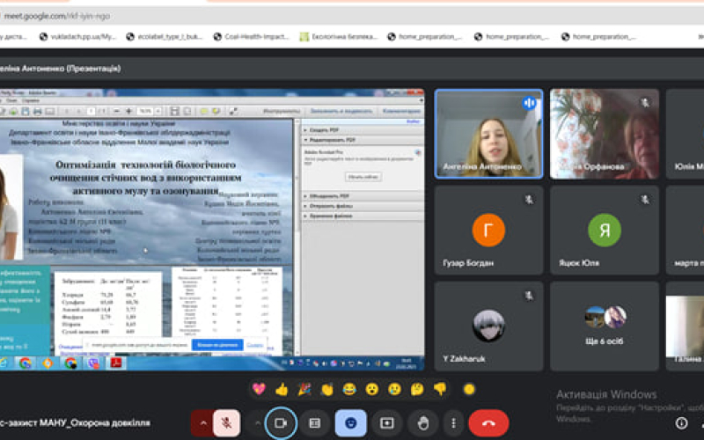
Task: Click Adobe Reader icon in shared taskbar
Action: [x=116, y=363]
